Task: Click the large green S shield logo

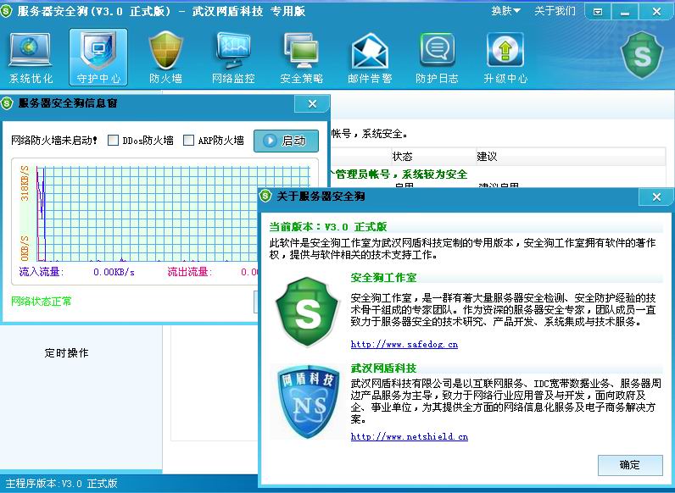Action: [641, 55]
